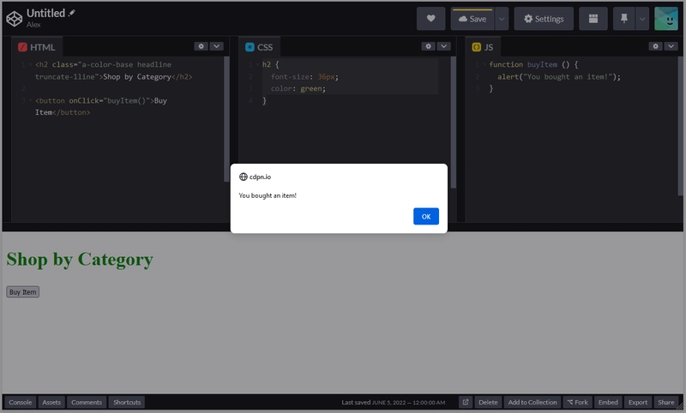Click the Shop by Category heading
This screenshot has height=413, width=686.
pos(80,260)
